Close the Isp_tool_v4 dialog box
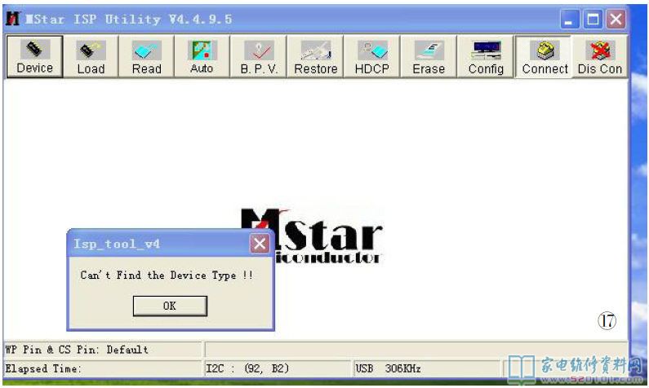The width and height of the screenshot is (649, 388). click(x=259, y=244)
